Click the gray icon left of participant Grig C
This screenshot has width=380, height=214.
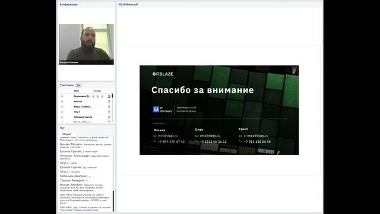coord(62,112)
